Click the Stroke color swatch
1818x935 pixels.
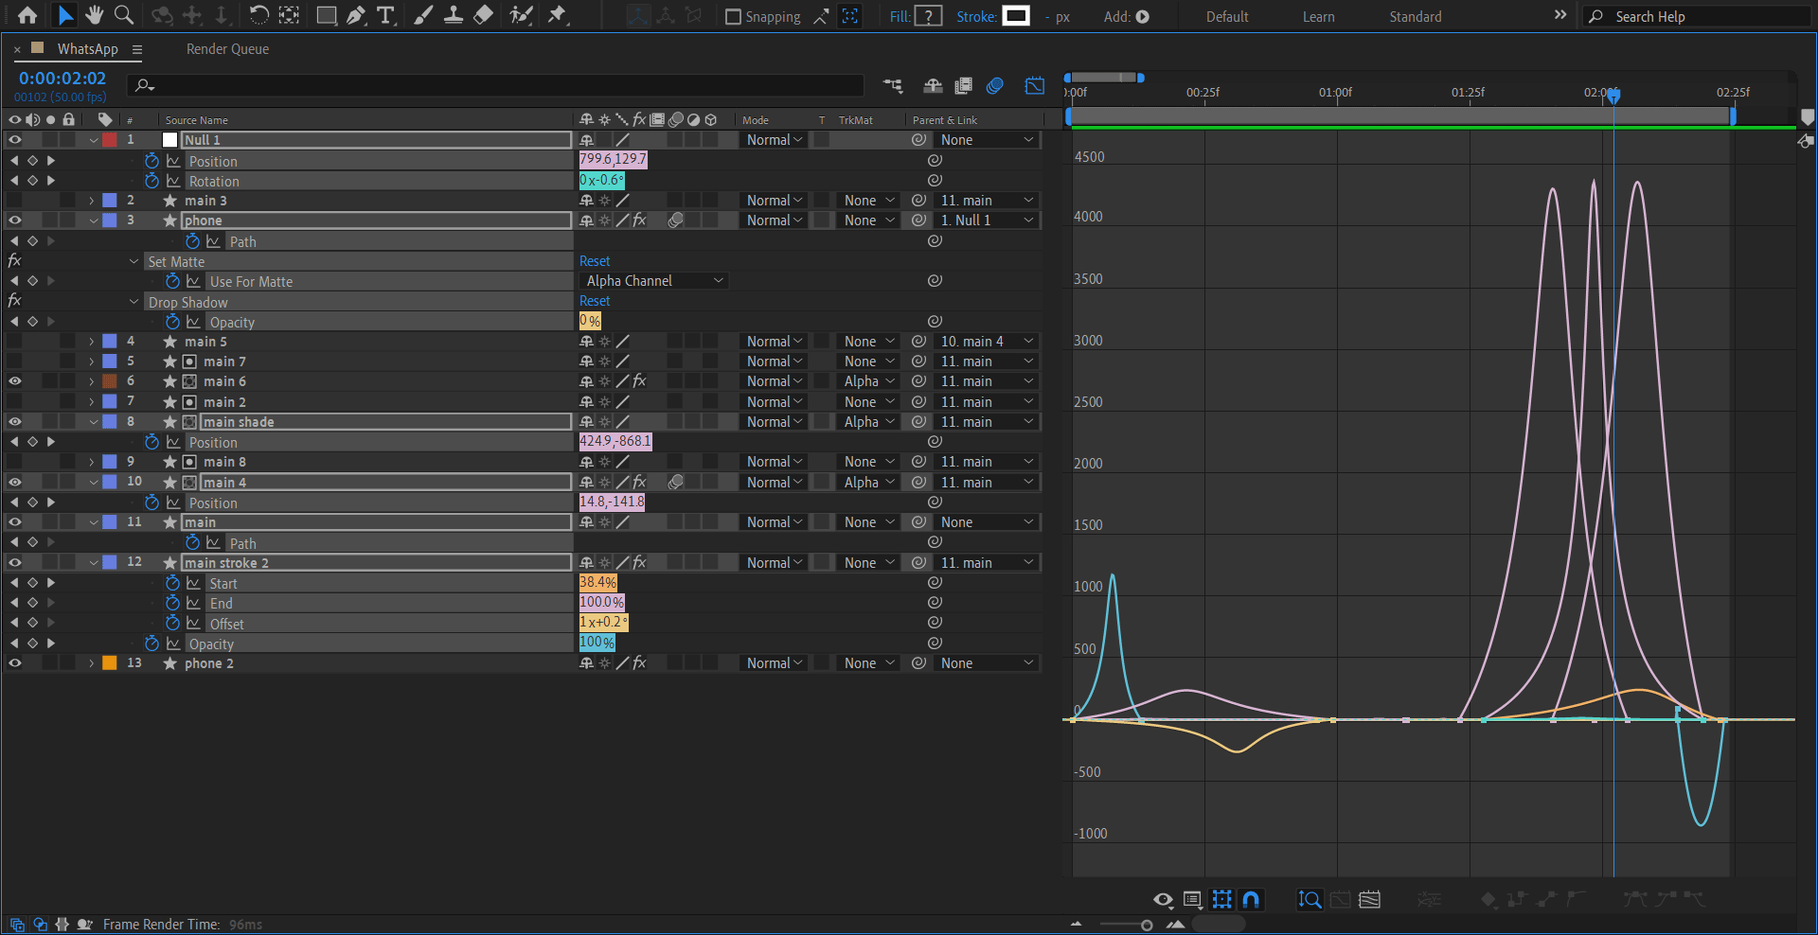(x=1016, y=16)
